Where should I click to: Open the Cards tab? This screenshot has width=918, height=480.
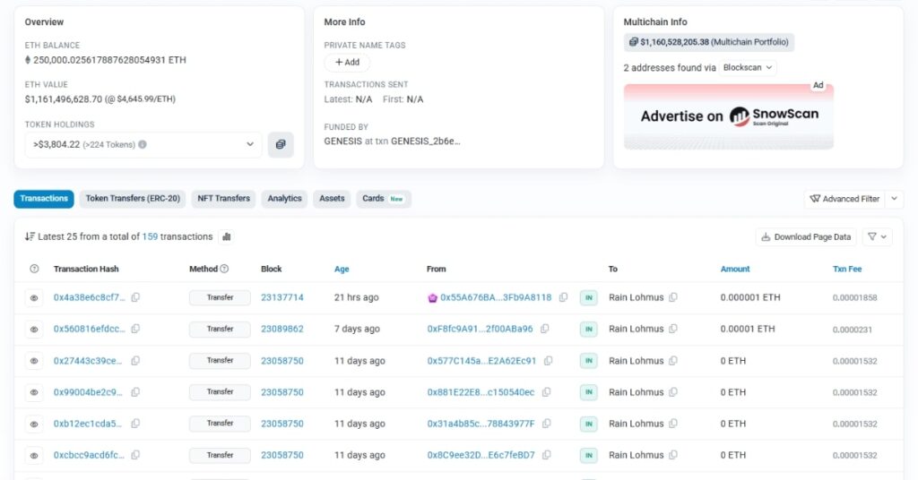pos(384,199)
